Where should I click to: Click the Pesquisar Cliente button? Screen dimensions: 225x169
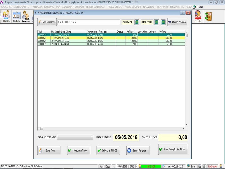click(47, 22)
